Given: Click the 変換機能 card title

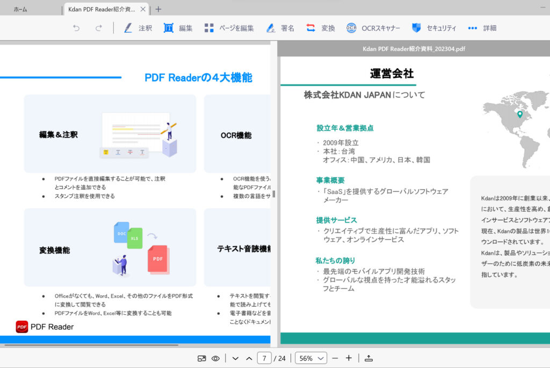Looking at the screenshot, I should pos(54,250).
